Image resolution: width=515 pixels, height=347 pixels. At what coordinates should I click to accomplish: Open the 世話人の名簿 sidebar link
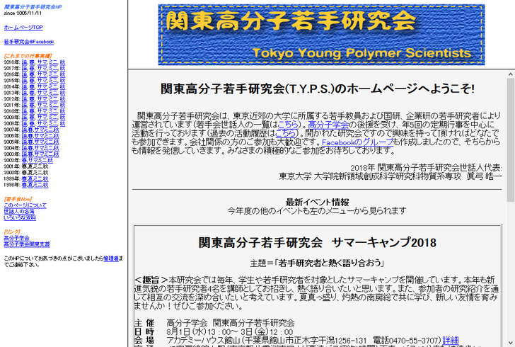pos(19,211)
